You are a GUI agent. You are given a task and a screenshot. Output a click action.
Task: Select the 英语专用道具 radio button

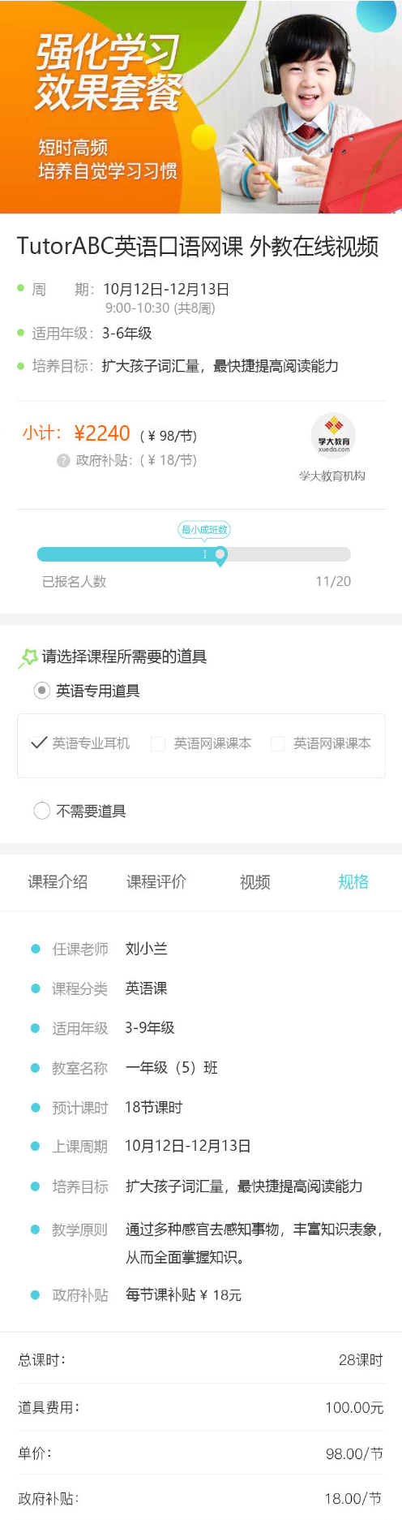(42, 691)
